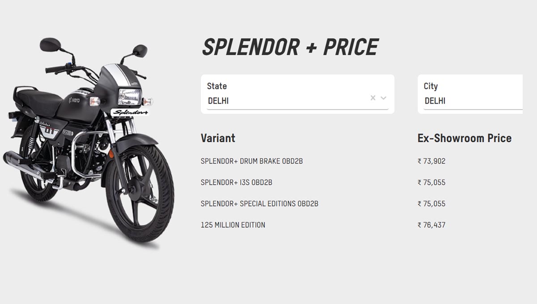537x304 pixels.
Task: Click the price ₹ 73,902
Action: pos(431,161)
